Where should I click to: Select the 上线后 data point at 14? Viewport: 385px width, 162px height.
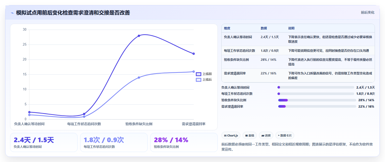139,78
